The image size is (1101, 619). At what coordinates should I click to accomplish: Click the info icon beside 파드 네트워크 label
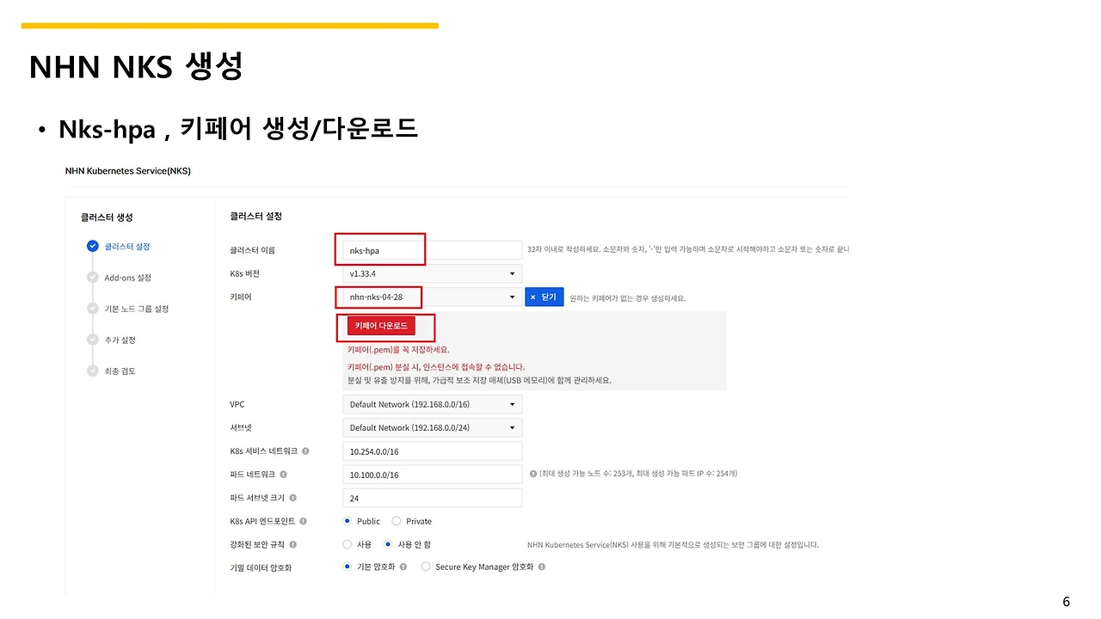[x=283, y=474]
